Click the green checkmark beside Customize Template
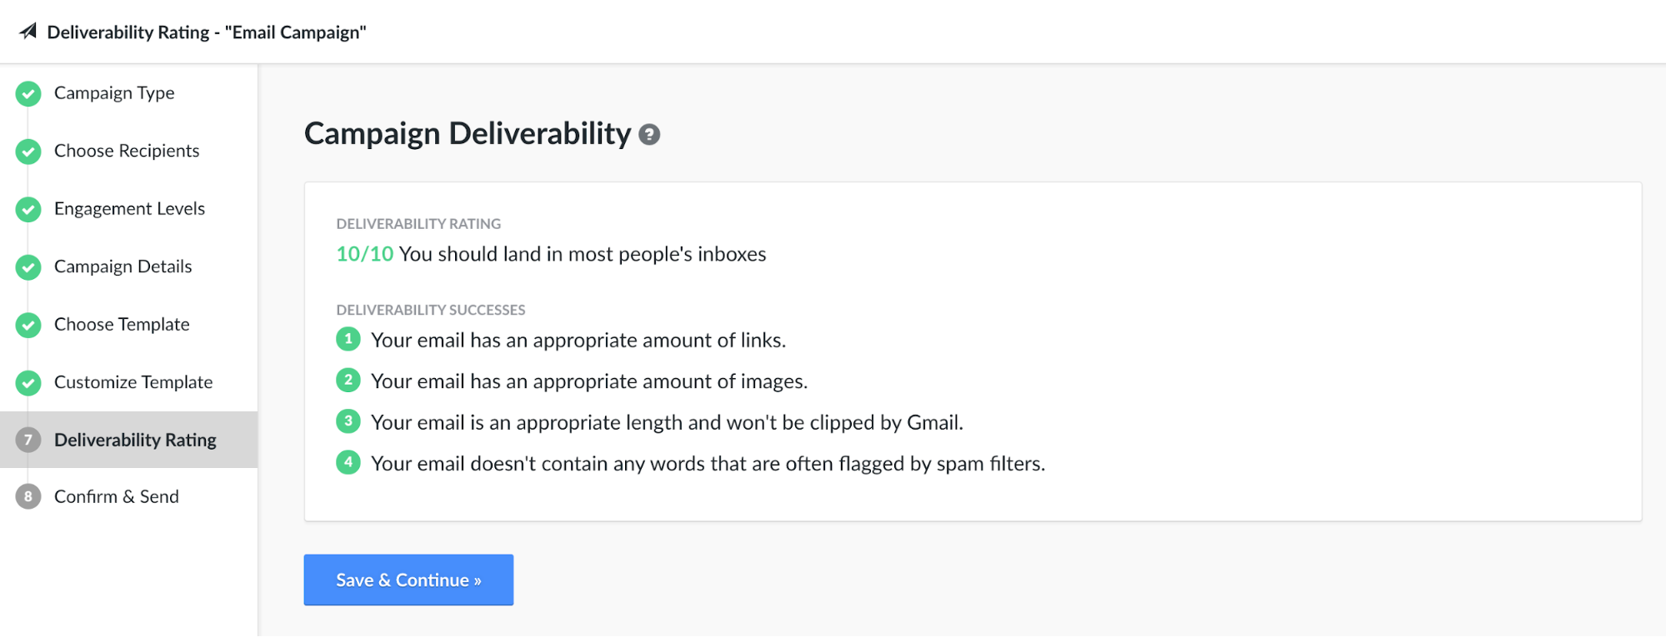Image resolution: width=1666 pixels, height=637 pixels. point(28,383)
